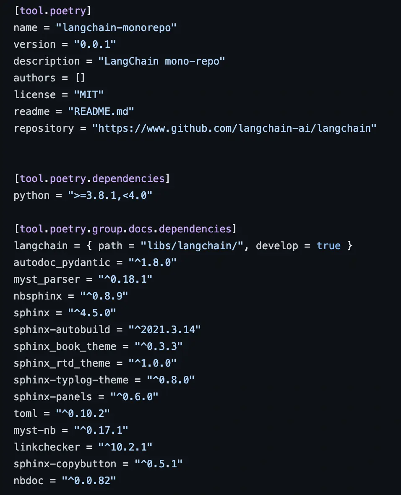Click the "MIT" license value
The width and height of the screenshot is (401, 495).
(x=89, y=95)
